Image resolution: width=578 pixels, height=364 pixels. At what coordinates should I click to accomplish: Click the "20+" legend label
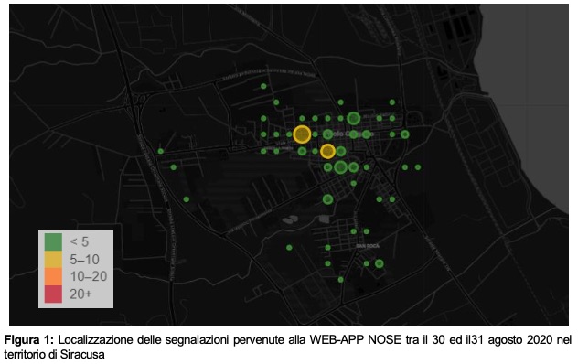pyautogui.click(x=80, y=294)
